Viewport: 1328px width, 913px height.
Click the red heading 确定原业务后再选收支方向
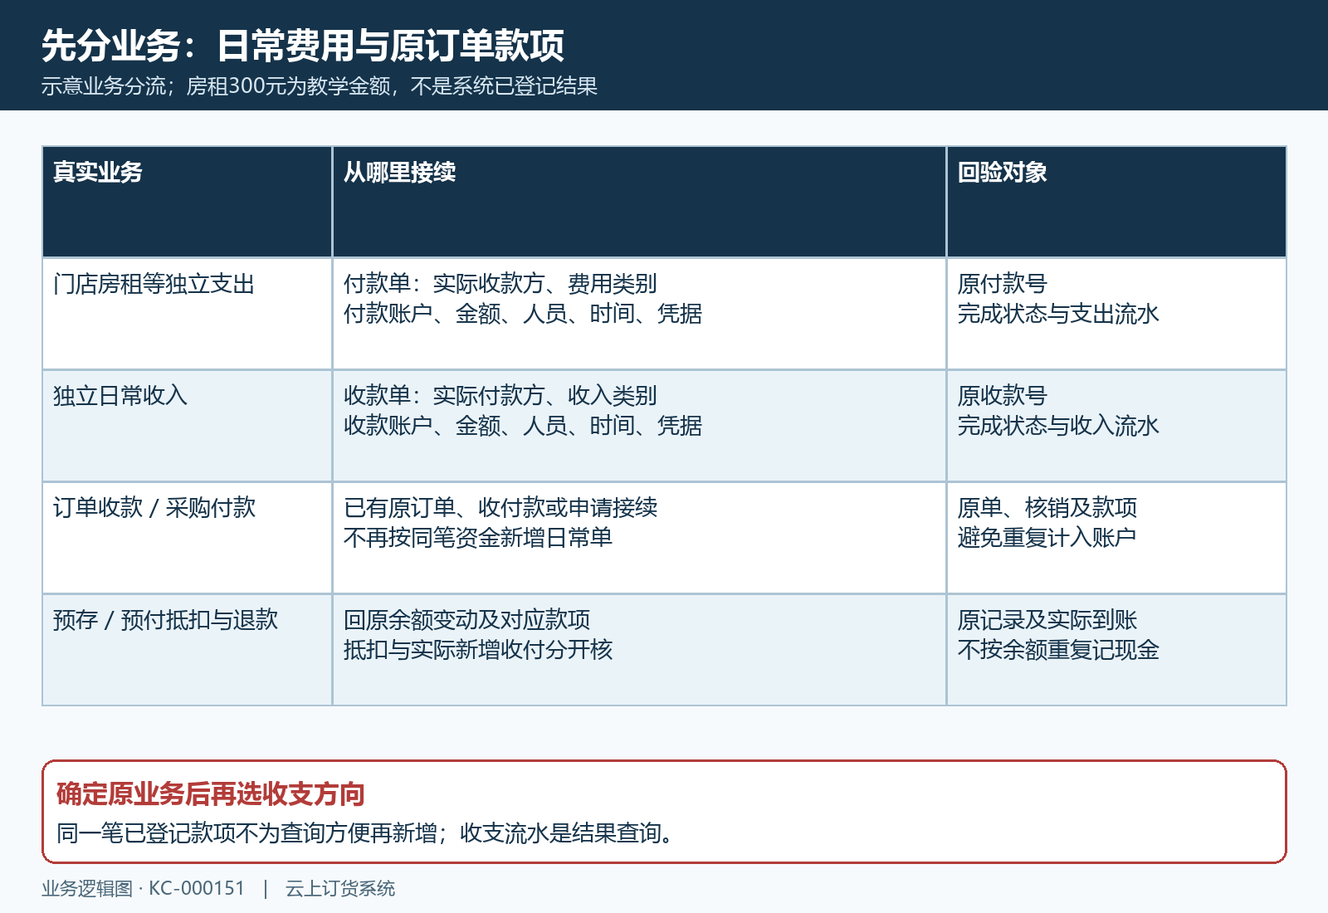point(211,794)
